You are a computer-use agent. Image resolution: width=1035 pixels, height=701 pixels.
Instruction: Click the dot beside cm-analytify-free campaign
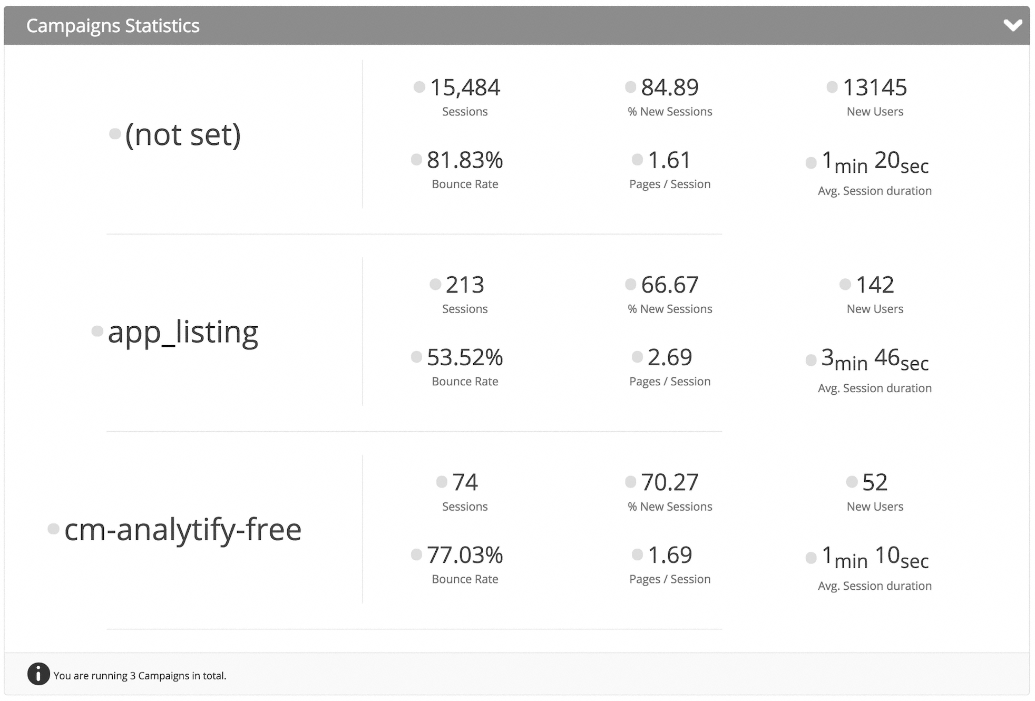(53, 529)
